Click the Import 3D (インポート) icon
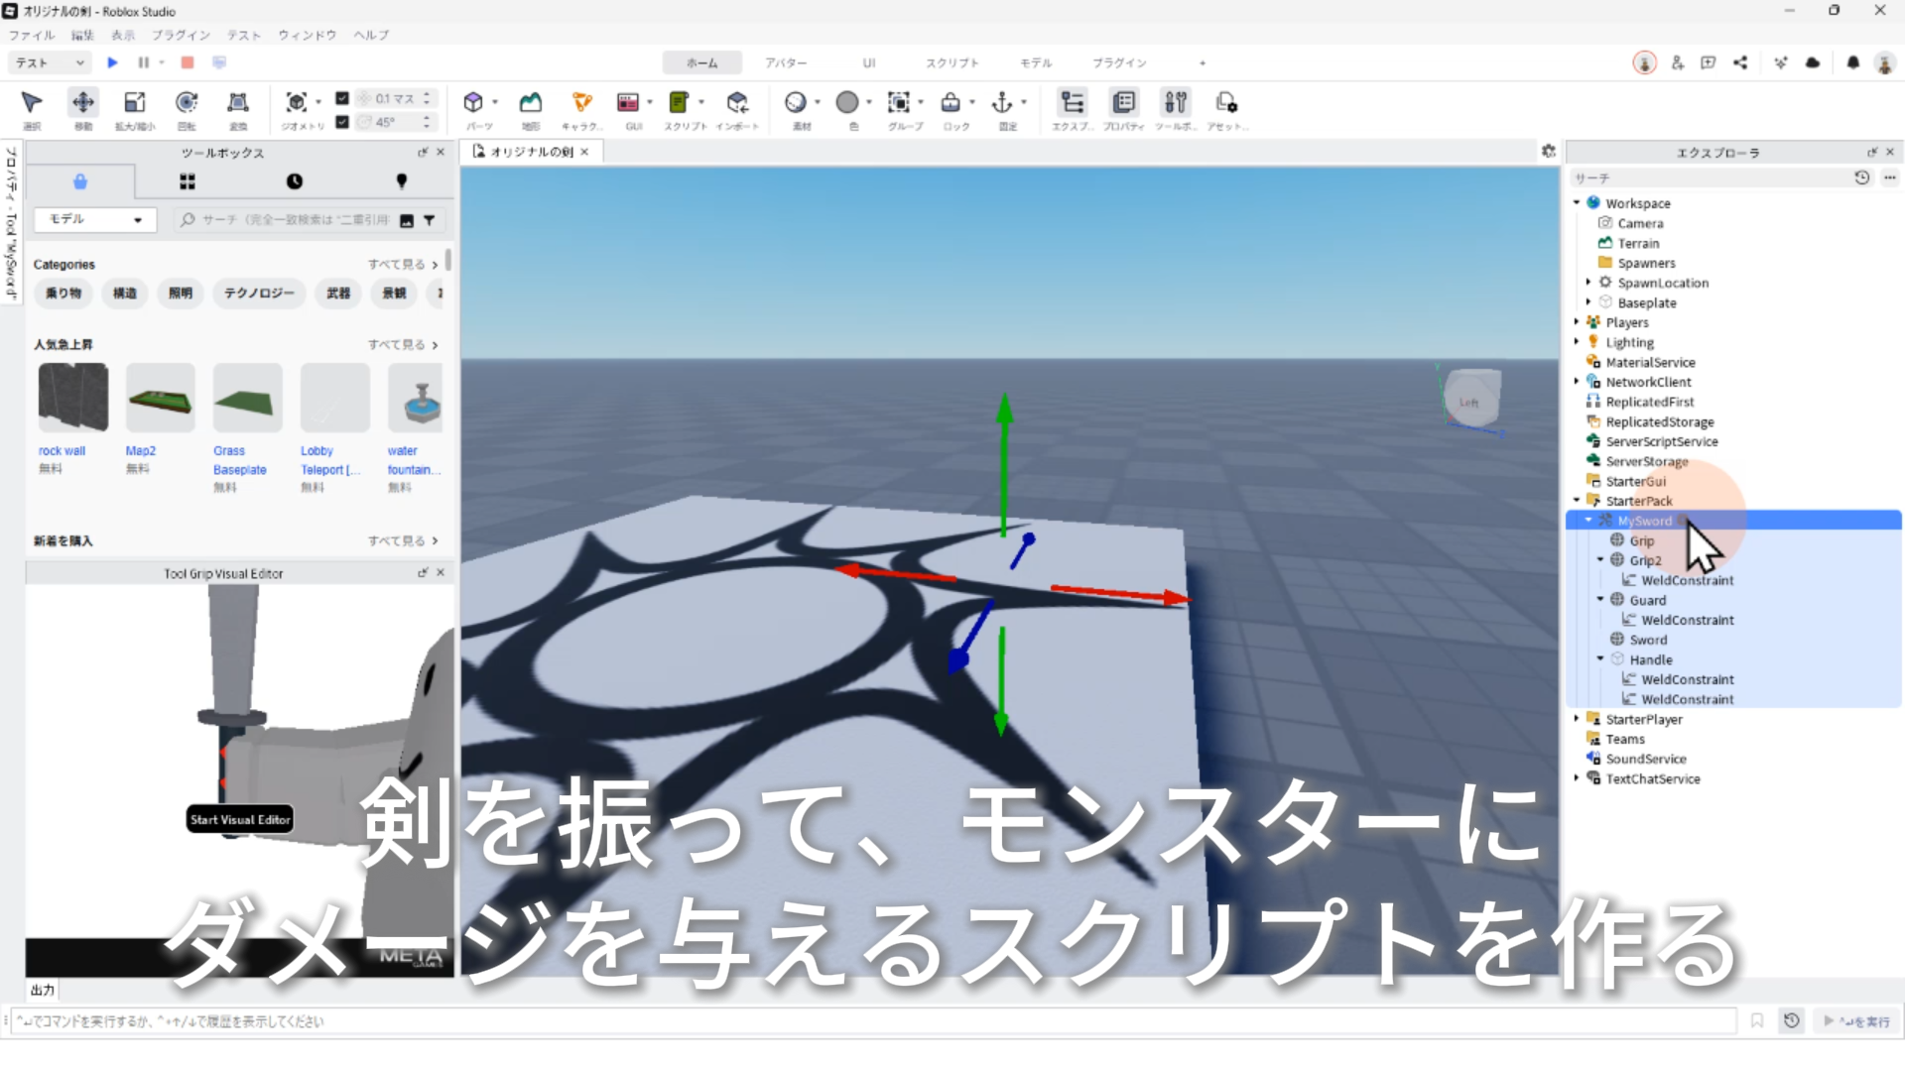 tap(737, 102)
